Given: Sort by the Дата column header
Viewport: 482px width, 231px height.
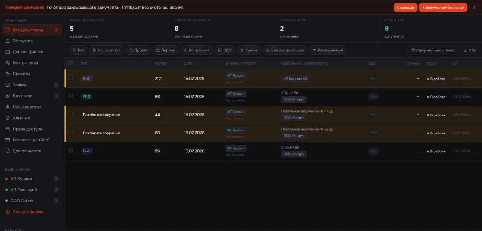Looking at the screenshot, I should point(188,63).
